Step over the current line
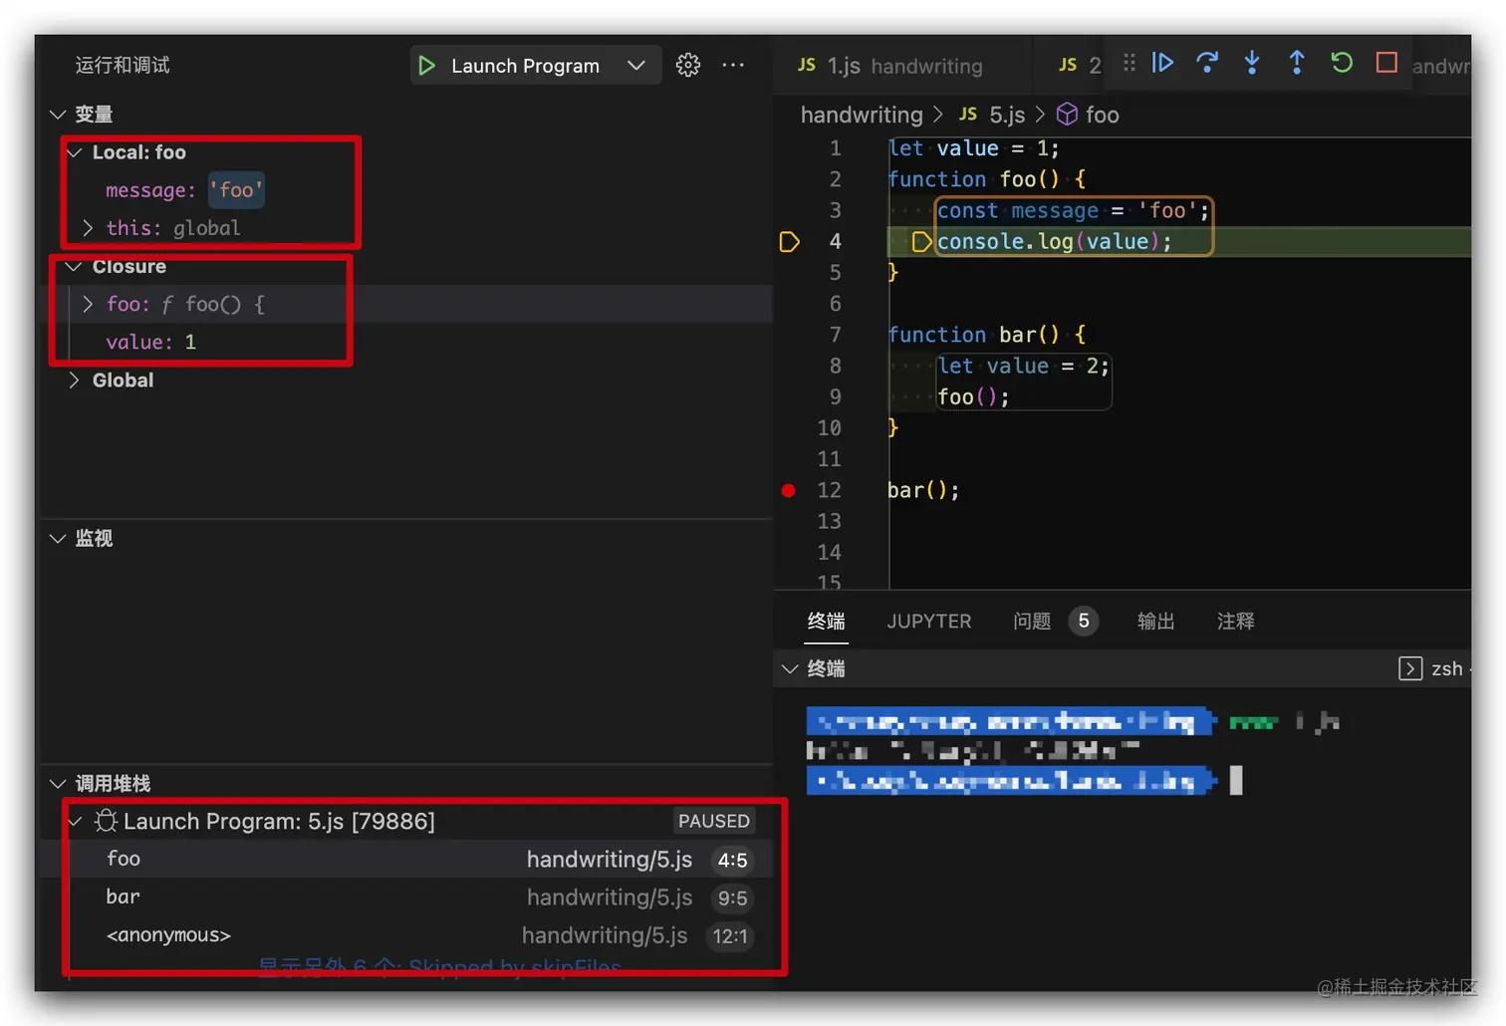This screenshot has width=1506, height=1026. [1207, 63]
